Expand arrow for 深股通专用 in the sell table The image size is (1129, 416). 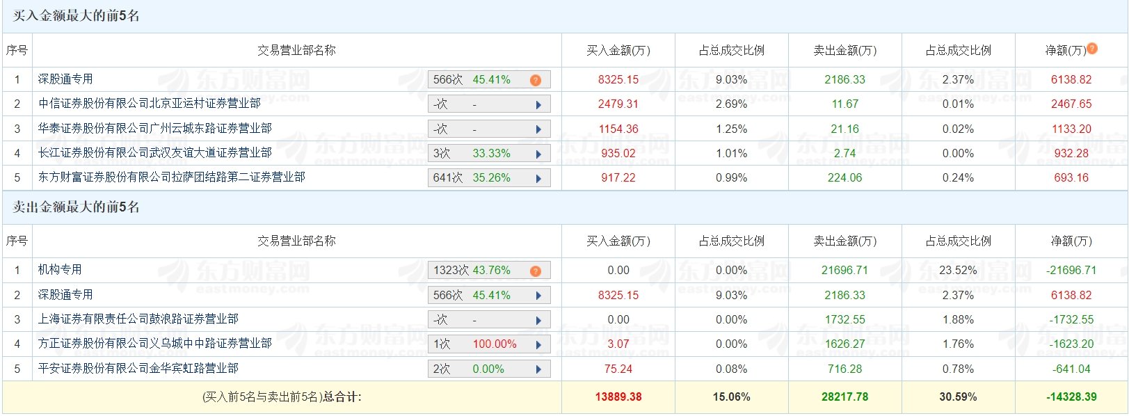tap(538, 296)
